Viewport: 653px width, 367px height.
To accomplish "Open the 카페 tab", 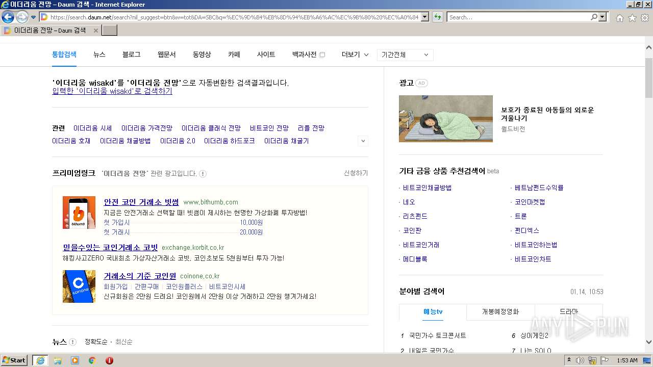I will coord(234,55).
